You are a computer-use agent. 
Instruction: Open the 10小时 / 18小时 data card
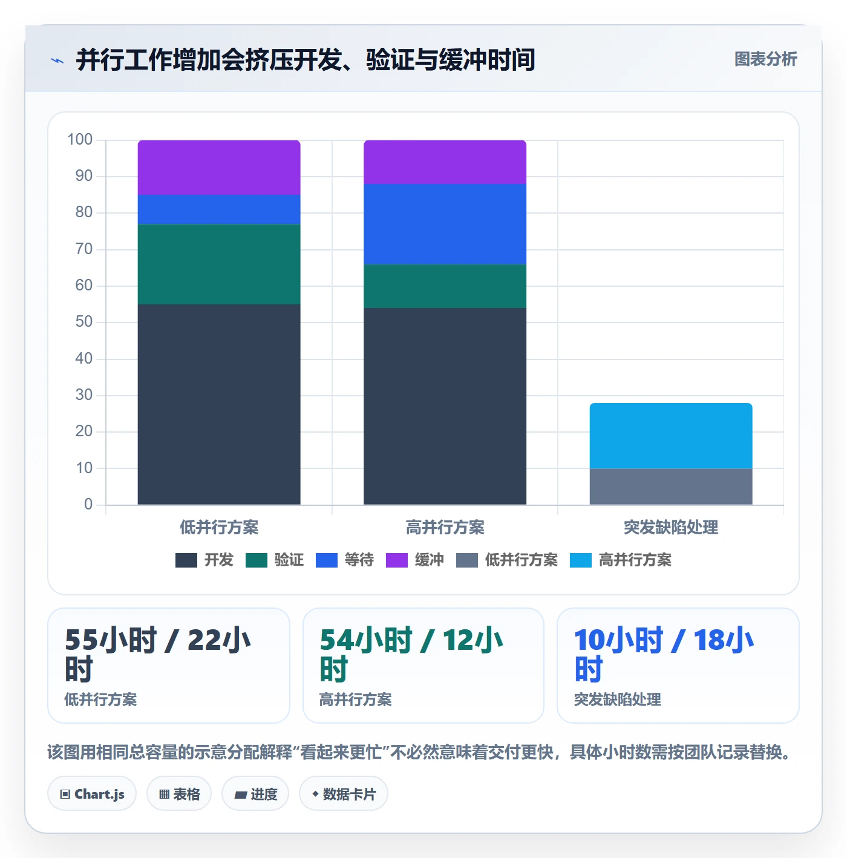click(x=678, y=666)
